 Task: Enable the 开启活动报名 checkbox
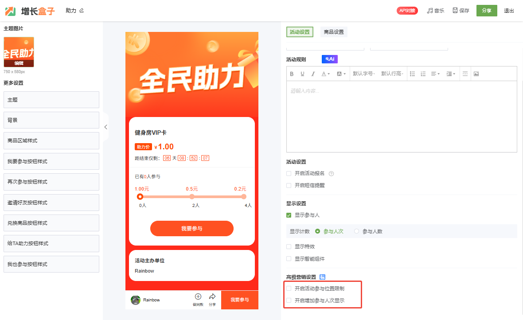click(x=289, y=174)
